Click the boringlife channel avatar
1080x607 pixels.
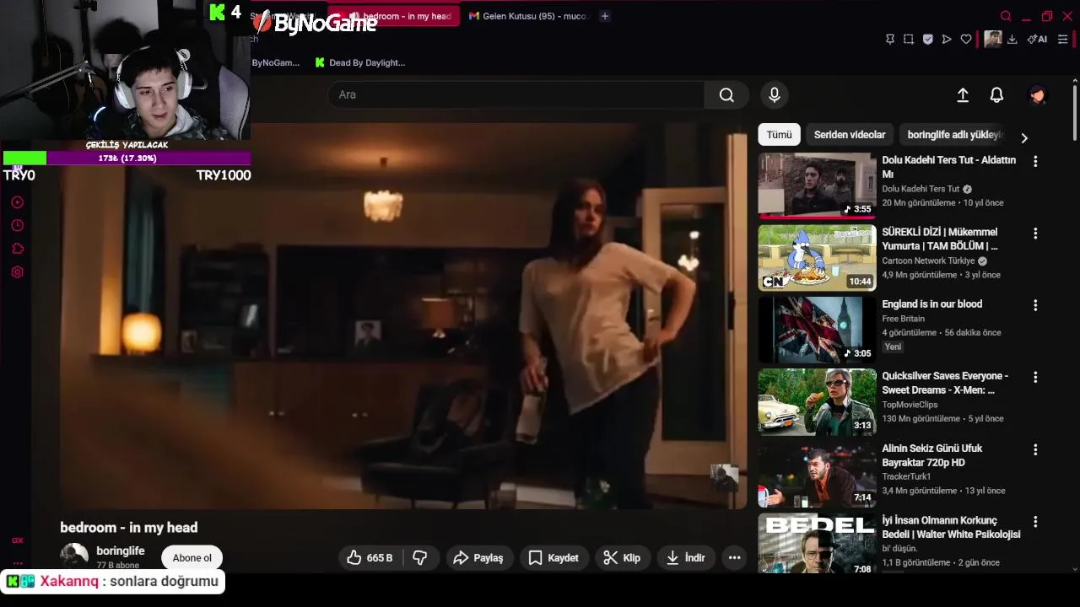(x=74, y=556)
